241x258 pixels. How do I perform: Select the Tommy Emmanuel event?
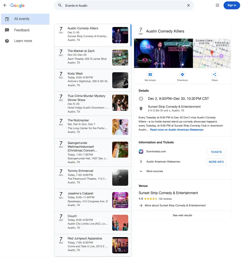click(x=93, y=178)
